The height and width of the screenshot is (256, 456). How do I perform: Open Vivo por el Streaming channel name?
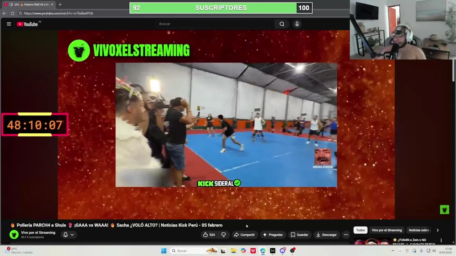tap(38, 233)
